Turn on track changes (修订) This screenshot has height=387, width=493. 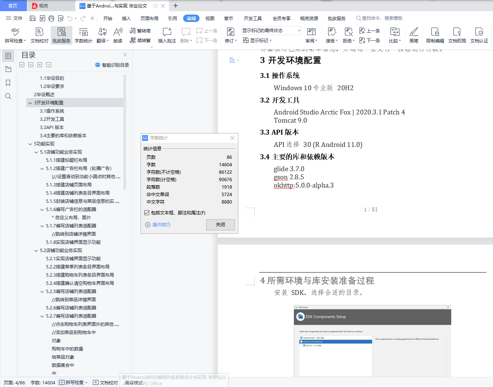click(x=231, y=35)
